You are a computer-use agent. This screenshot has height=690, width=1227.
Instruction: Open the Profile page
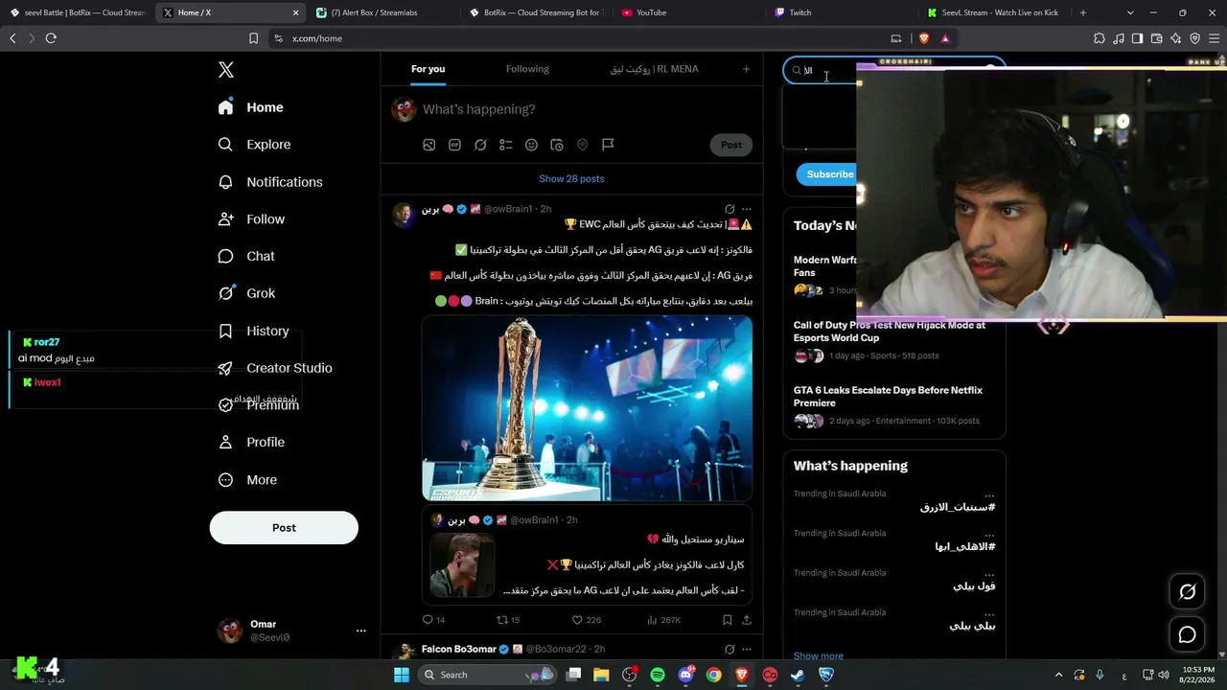tap(251, 442)
